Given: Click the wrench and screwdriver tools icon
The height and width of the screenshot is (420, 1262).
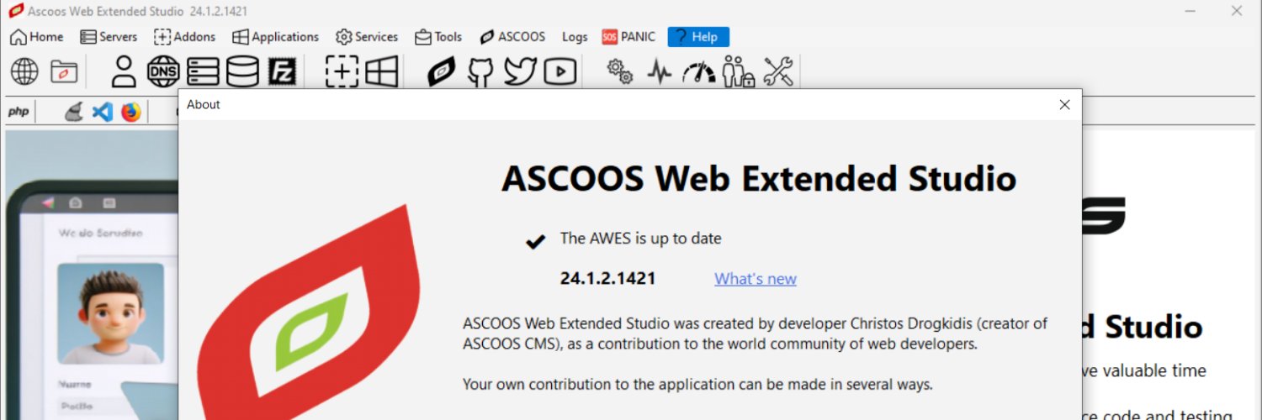Looking at the screenshot, I should [x=778, y=72].
